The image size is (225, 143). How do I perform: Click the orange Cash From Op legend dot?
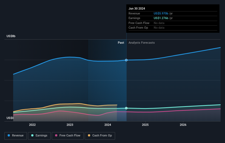click(89, 135)
